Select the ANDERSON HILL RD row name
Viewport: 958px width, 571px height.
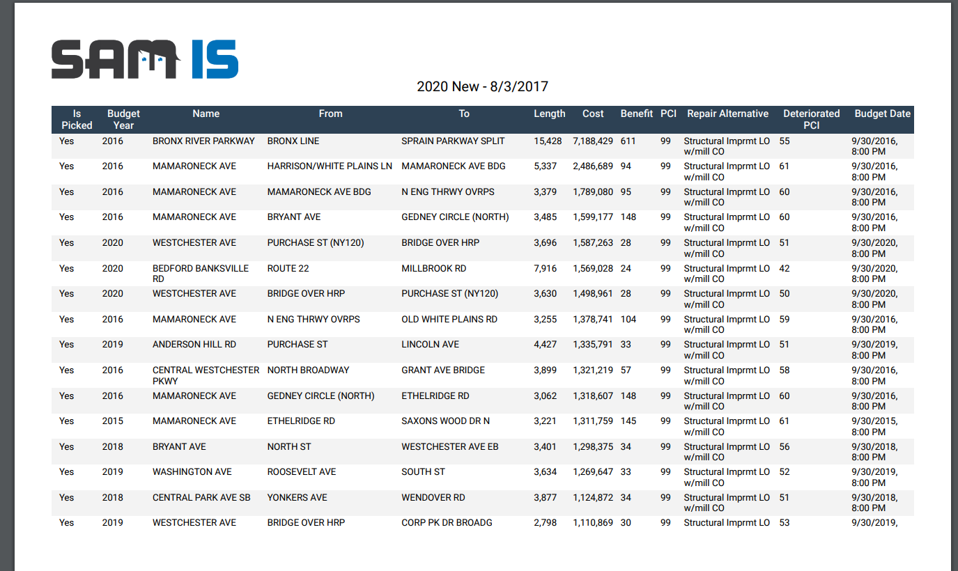[194, 345]
